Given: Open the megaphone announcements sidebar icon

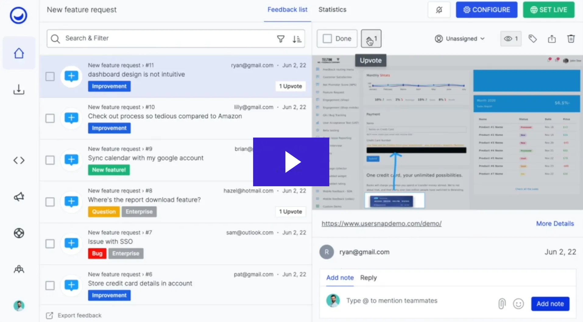Looking at the screenshot, I should click(x=19, y=197).
